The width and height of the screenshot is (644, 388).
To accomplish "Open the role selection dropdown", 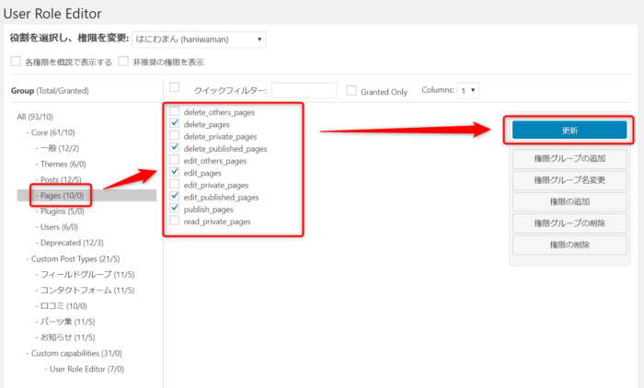I will click(199, 40).
